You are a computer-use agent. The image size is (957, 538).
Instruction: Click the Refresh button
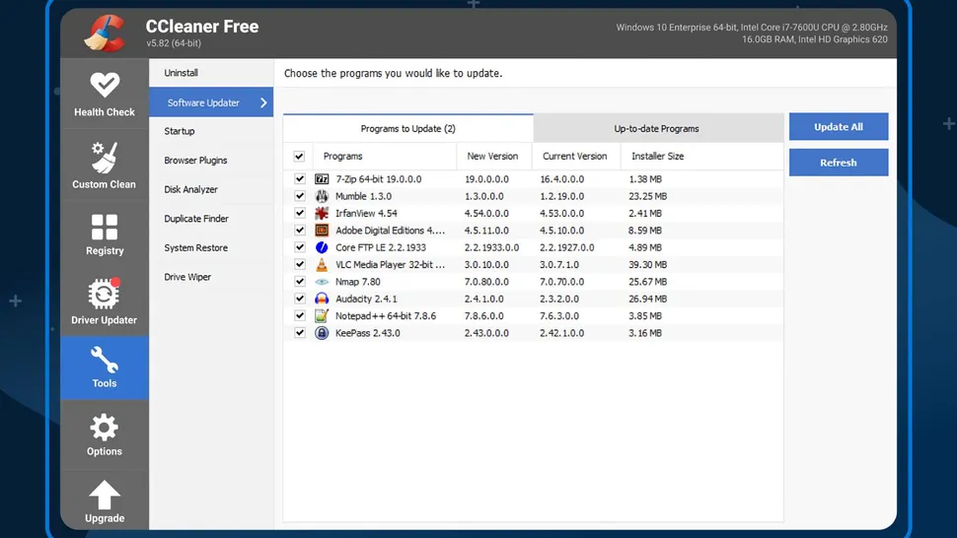pos(838,163)
